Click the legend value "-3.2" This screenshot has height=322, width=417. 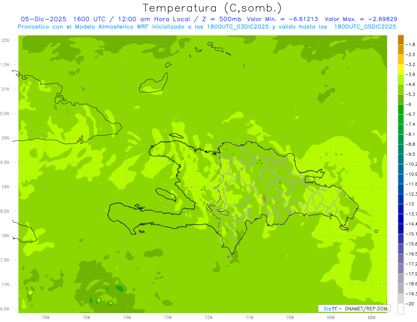411,65
